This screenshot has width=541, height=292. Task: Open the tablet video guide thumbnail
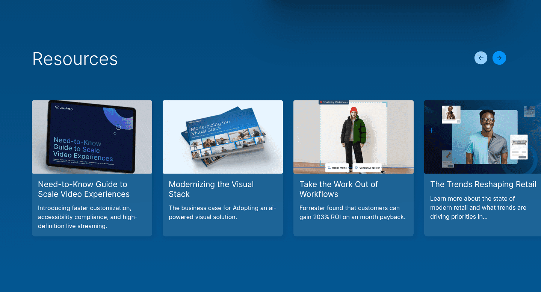pos(92,137)
